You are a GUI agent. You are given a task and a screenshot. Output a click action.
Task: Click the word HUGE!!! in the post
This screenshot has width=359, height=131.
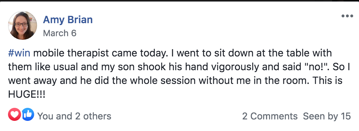[27, 95]
